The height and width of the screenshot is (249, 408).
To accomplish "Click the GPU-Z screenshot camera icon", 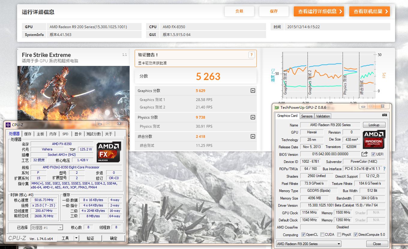I will click(384, 115).
